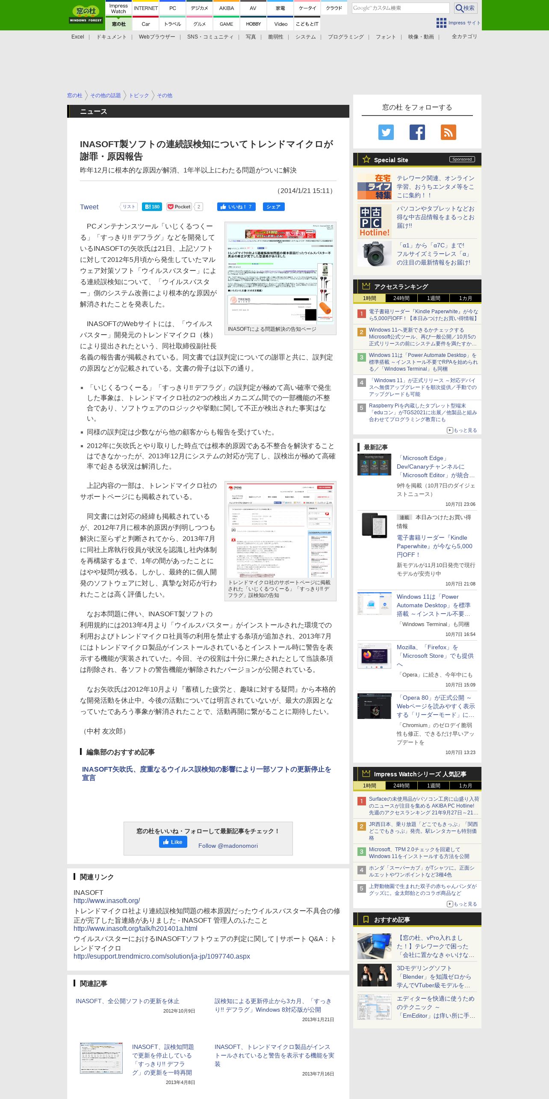The width and height of the screenshot is (549, 1099).
Task: Click the Follow @madonomori link
Action: 228,846
